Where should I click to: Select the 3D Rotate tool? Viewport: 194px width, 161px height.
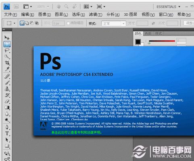(x=7, y=153)
